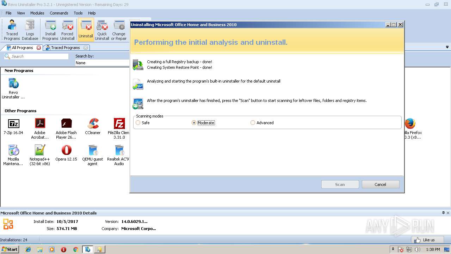Viewport: 451px width, 254px height.
Task: Open Opera from taskbar
Action: click(63, 249)
